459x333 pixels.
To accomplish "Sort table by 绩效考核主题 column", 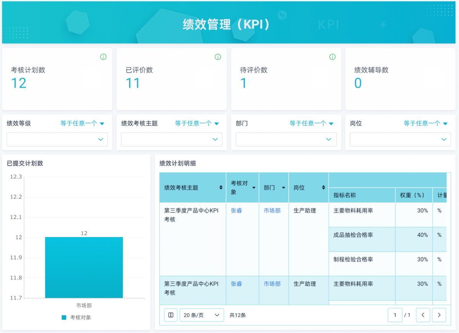I will pos(221,188).
